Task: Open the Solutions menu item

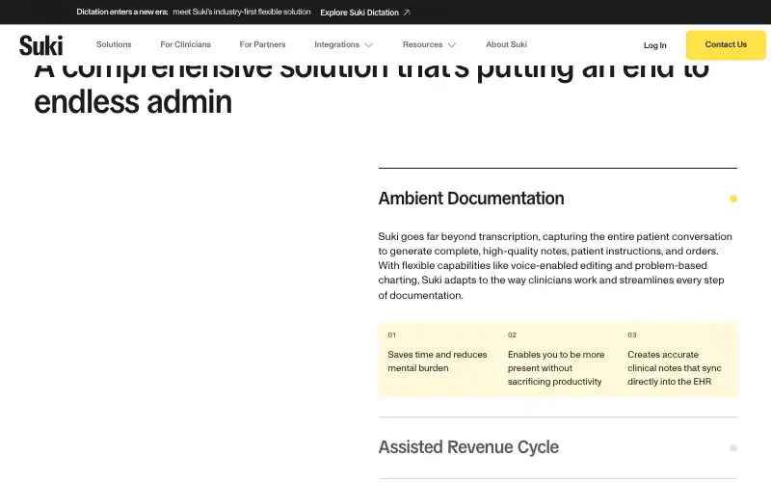Action: click(x=114, y=44)
